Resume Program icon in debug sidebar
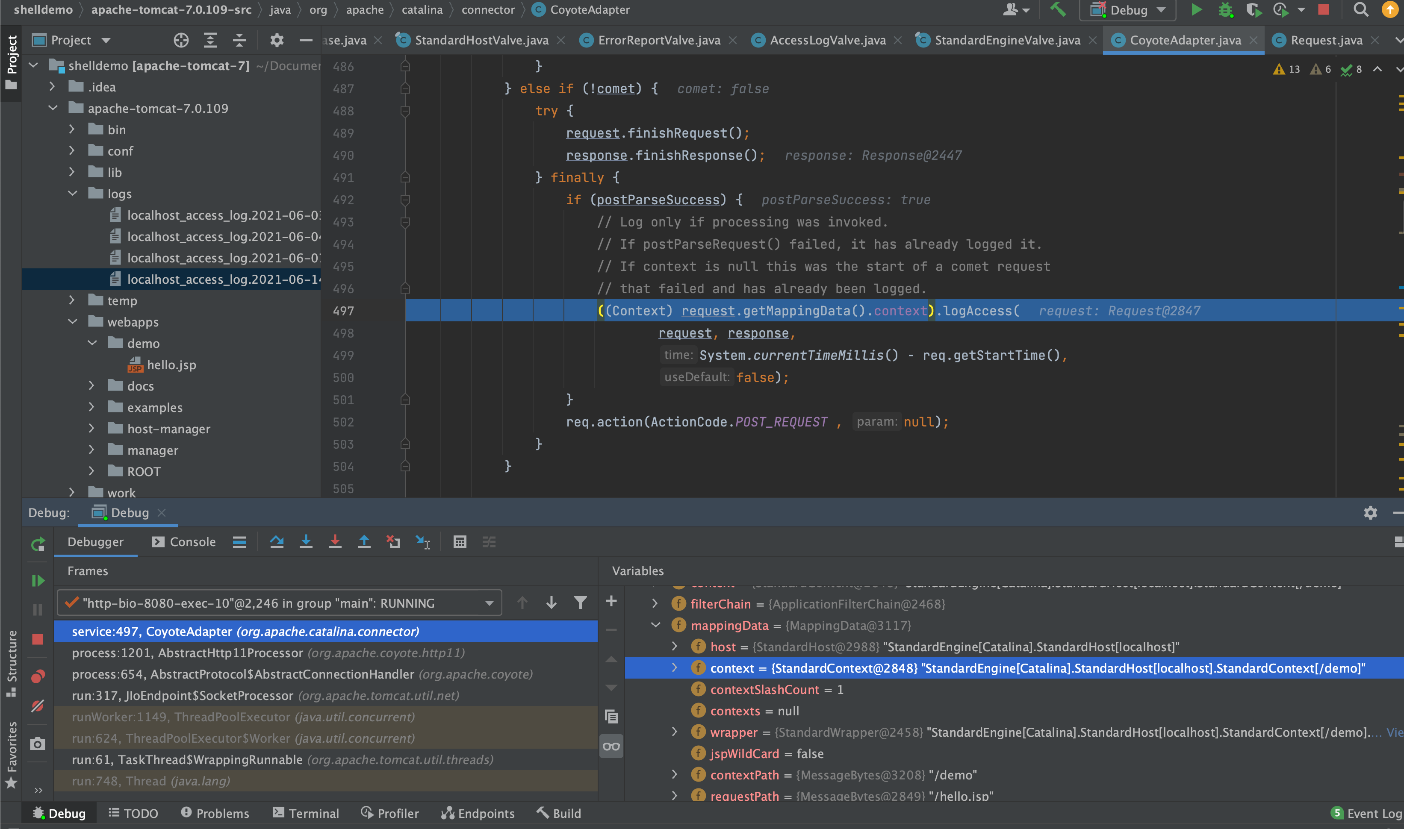The image size is (1404, 829). (38, 581)
